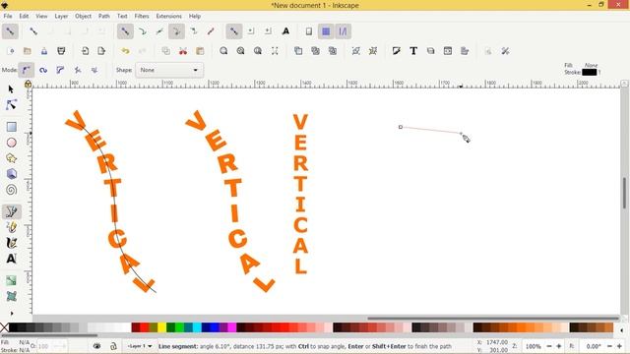Click the Print document icon
Screen dimensions: 630x354
tap(61, 51)
